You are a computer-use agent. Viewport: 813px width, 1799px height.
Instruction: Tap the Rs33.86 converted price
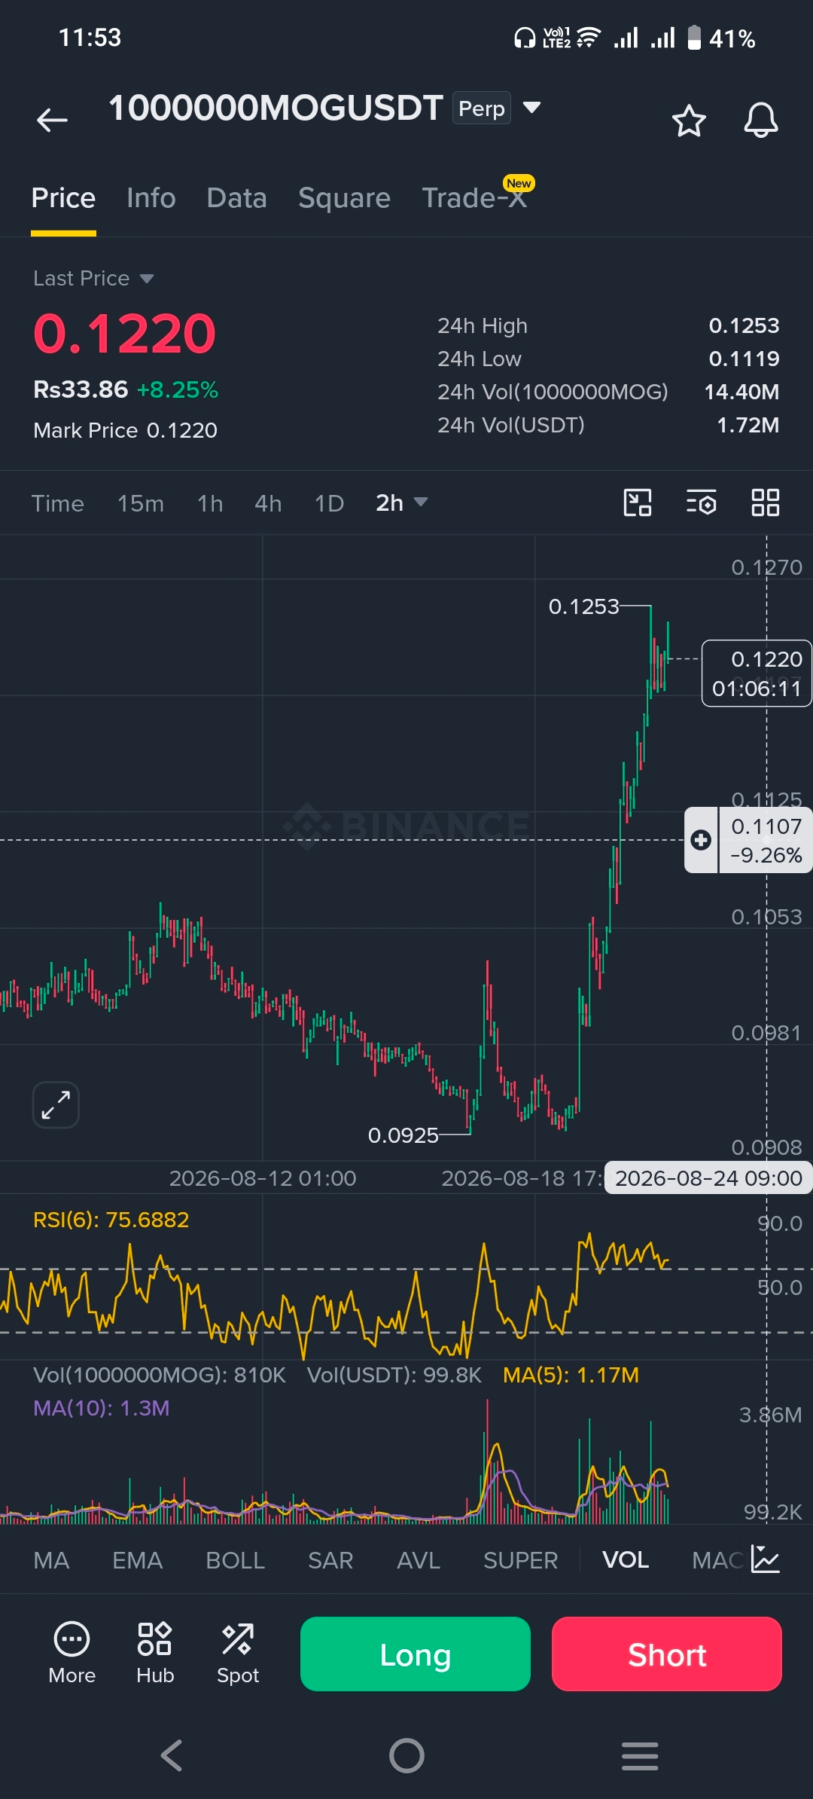point(81,389)
